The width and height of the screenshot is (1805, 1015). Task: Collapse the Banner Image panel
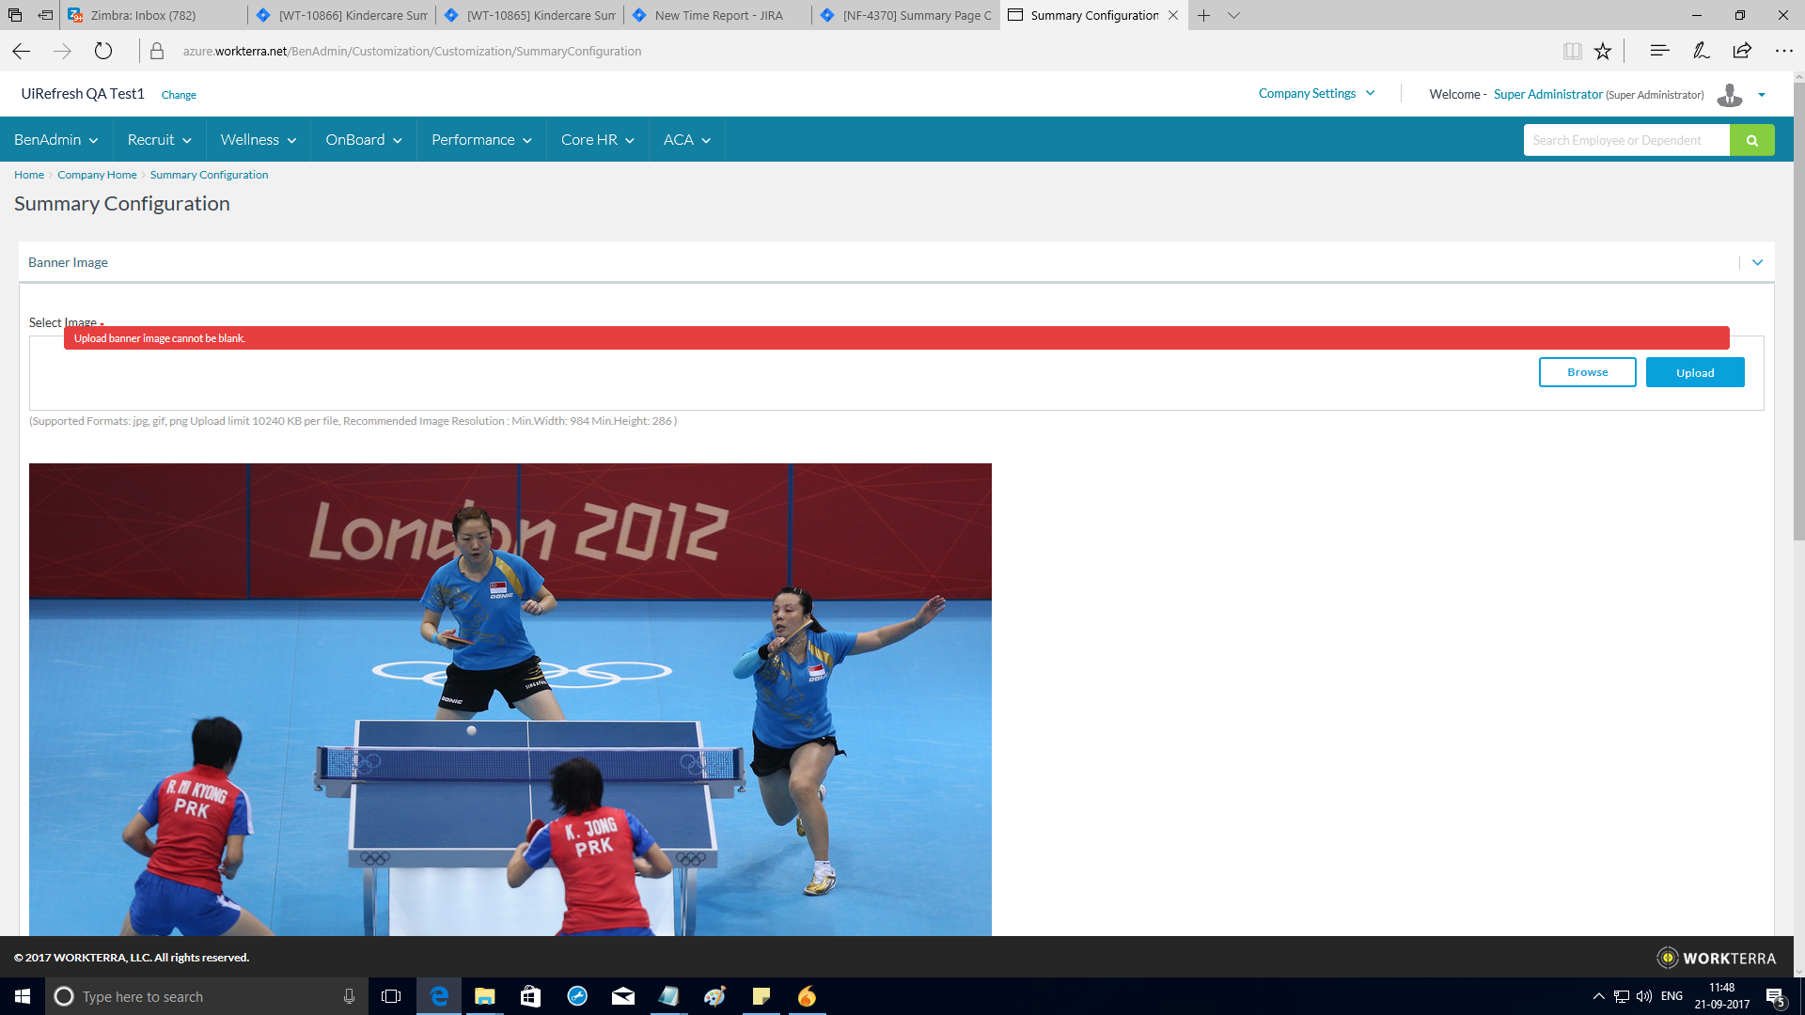pyautogui.click(x=1757, y=262)
